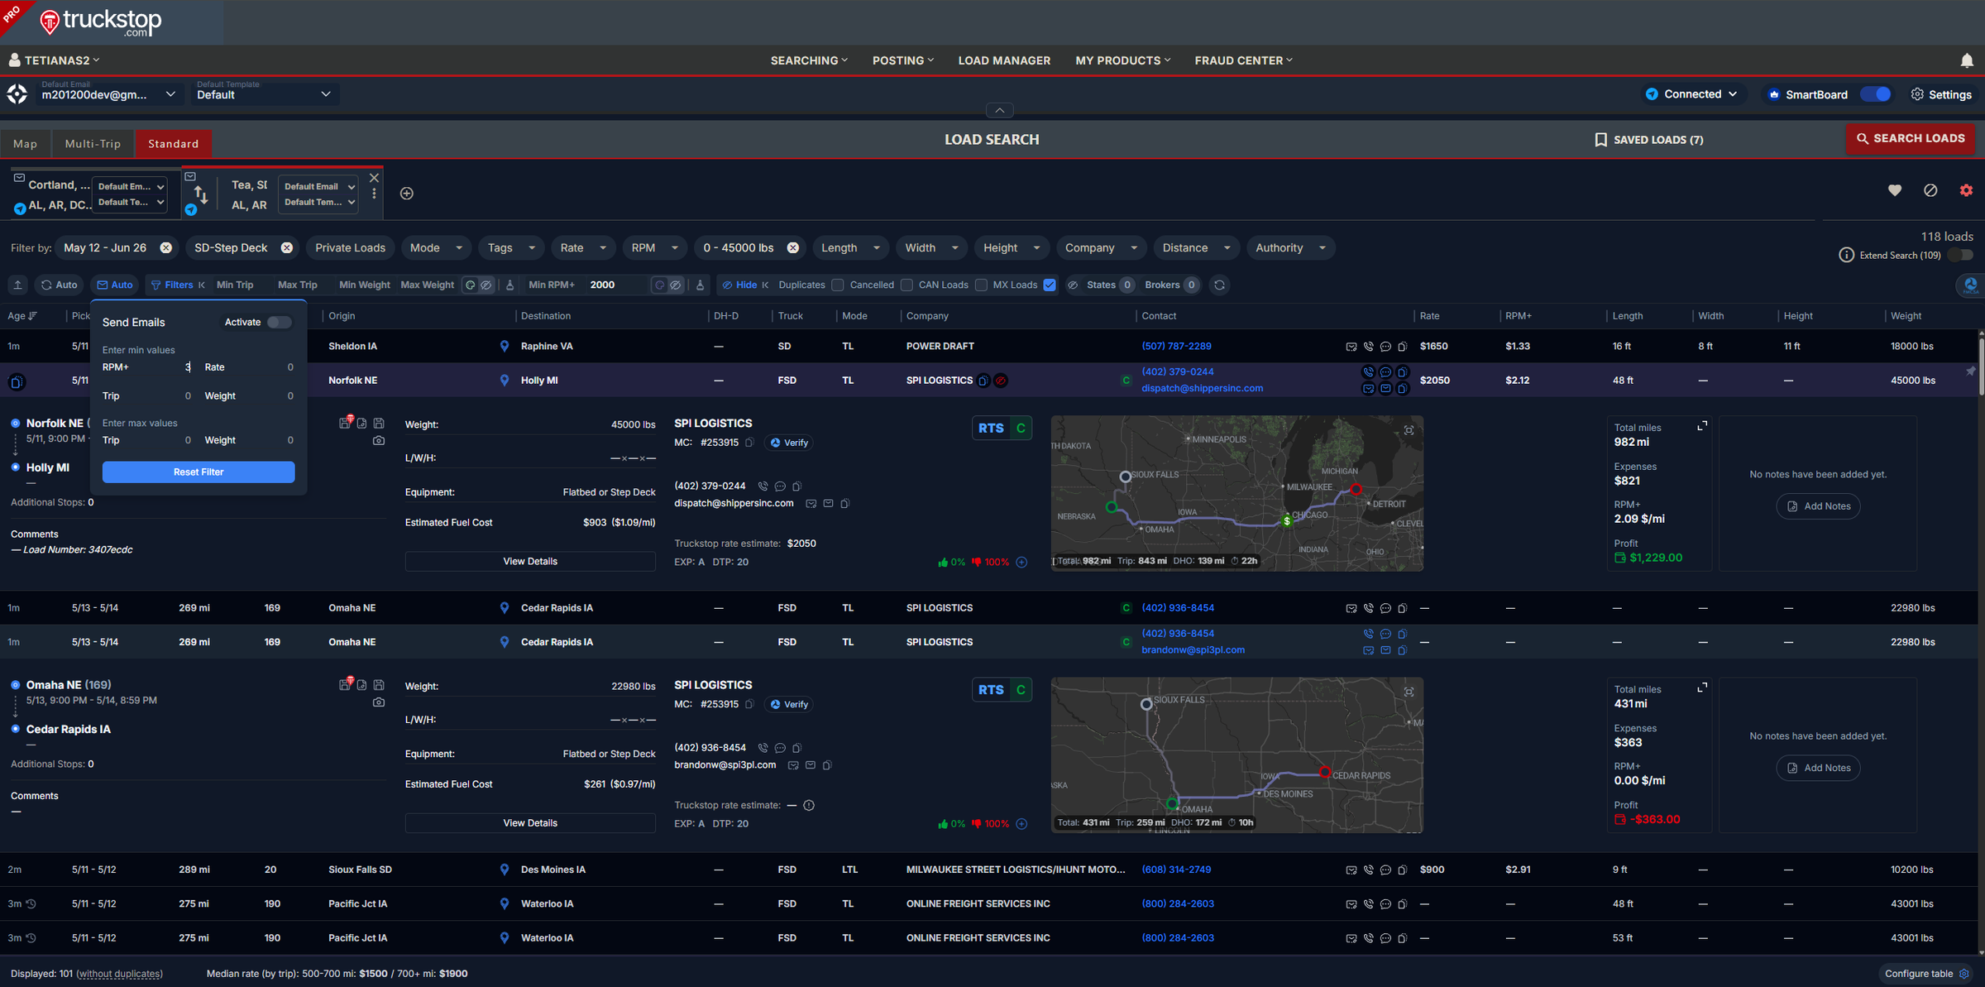Open the favorites heart icon
1985x987 pixels.
[x=1895, y=190]
